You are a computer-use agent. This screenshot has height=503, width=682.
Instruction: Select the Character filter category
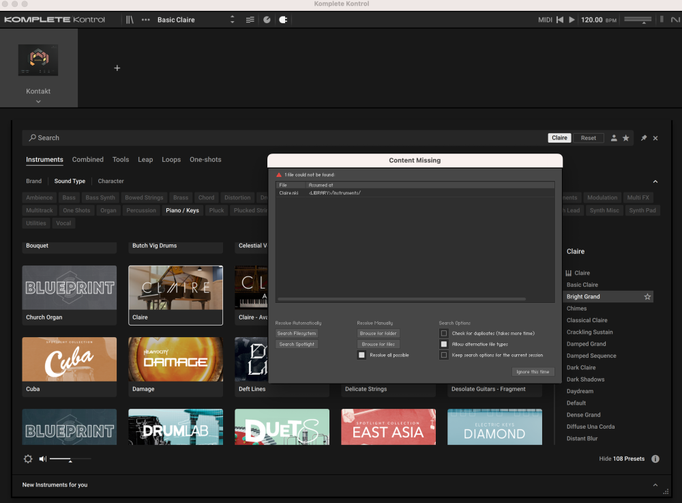[x=111, y=181]
